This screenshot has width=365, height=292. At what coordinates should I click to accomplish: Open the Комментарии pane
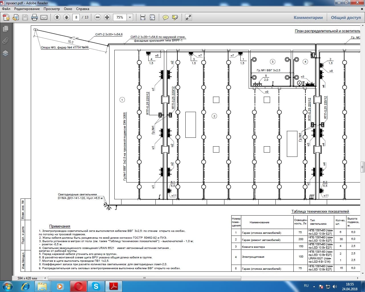pos(308,17)
